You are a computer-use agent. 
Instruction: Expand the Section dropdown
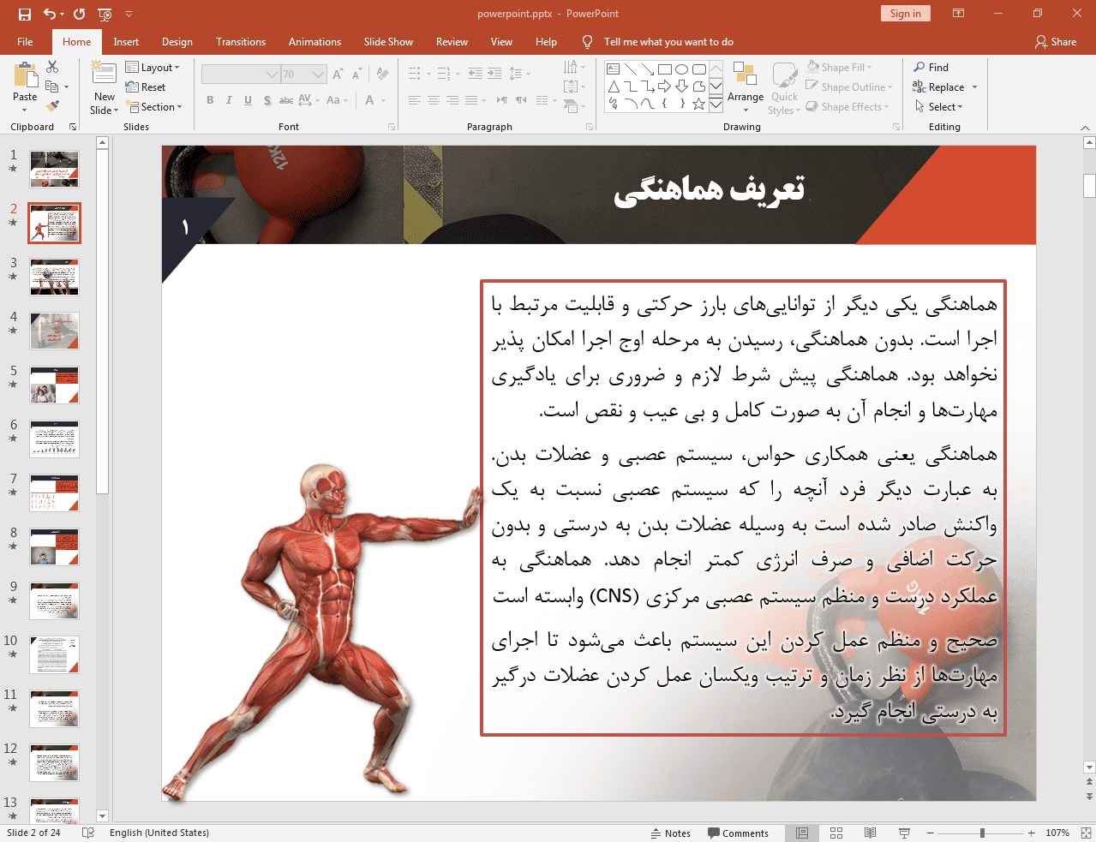[154, 107]
